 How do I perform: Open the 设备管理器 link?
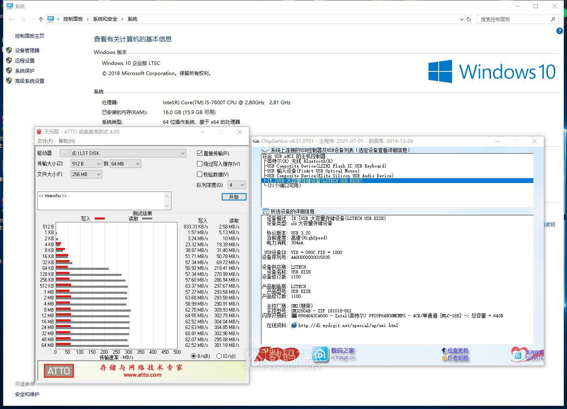tap(27, 50)
